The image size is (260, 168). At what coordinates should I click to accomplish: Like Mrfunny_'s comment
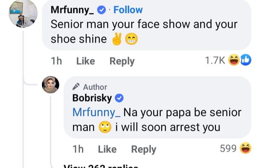coord(86,61)
